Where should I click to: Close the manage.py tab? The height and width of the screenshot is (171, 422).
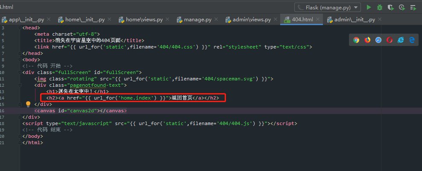point(216,19)
